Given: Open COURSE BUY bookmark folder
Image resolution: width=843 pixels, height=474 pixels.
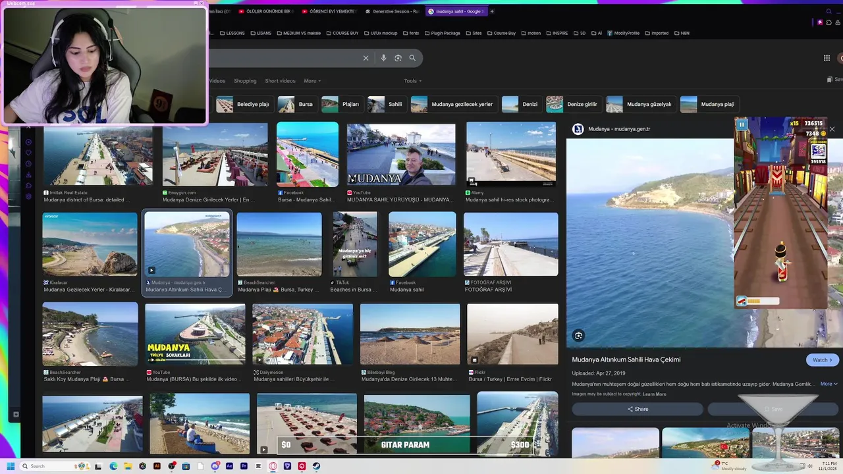Looking at the screenshot, I should (x=342, y=33).
